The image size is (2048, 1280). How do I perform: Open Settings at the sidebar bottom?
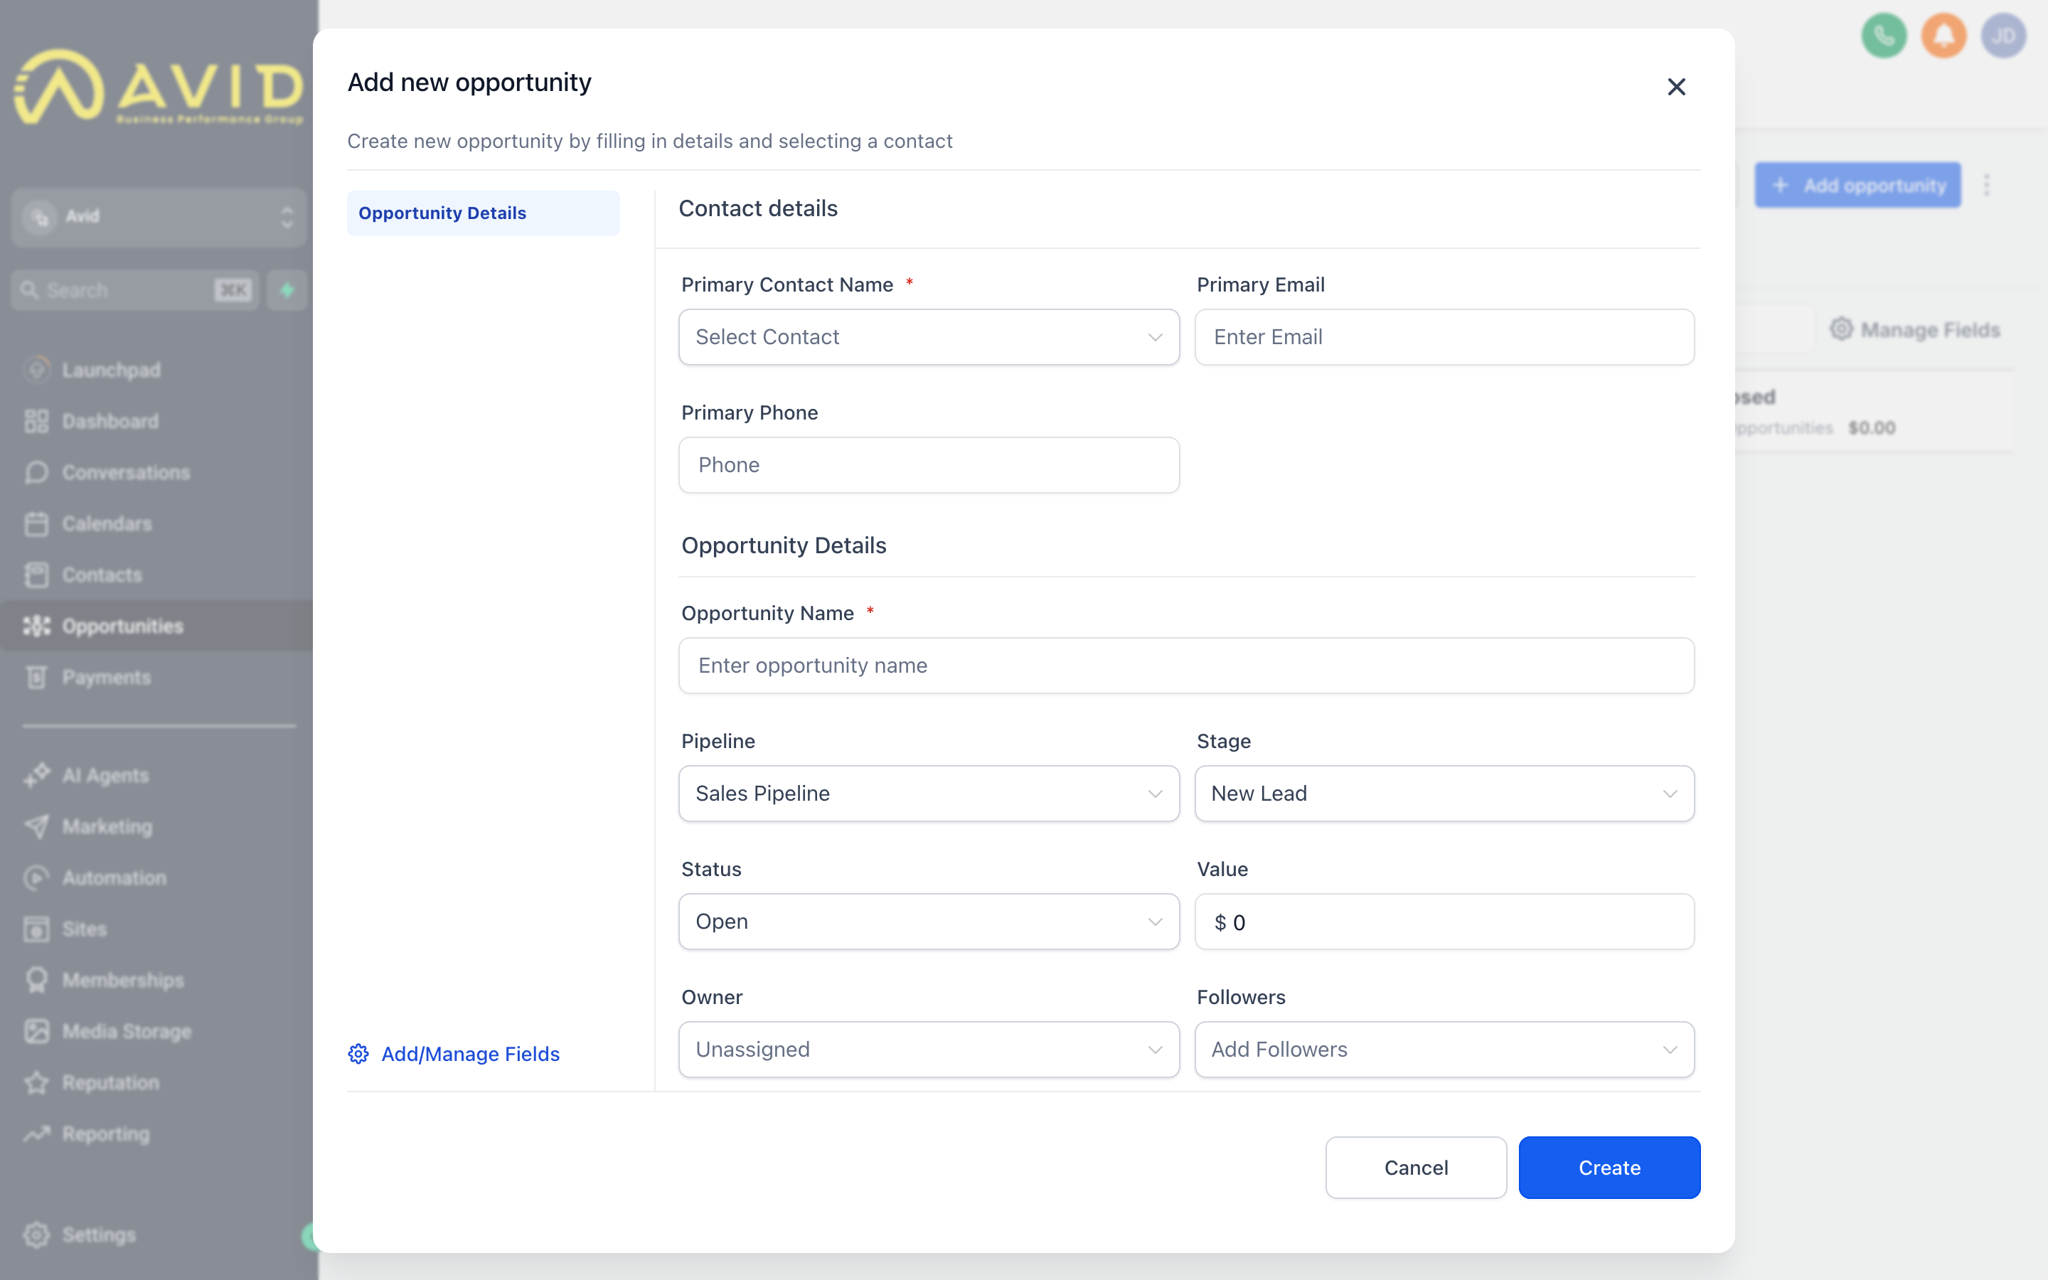[x=80, y=1234]
